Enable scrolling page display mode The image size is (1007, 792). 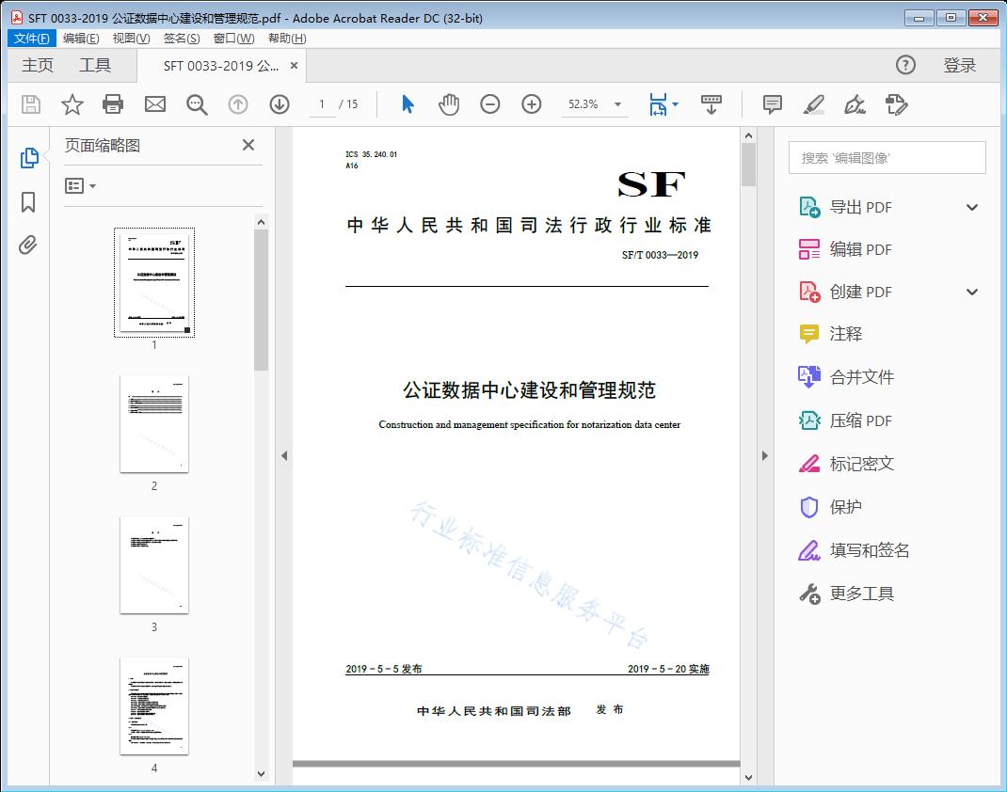[x=711, y=104]
